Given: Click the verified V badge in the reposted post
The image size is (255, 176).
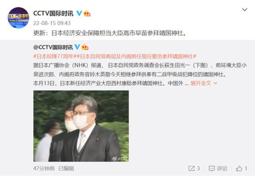Looking at the screenshot, I should 77,47.
